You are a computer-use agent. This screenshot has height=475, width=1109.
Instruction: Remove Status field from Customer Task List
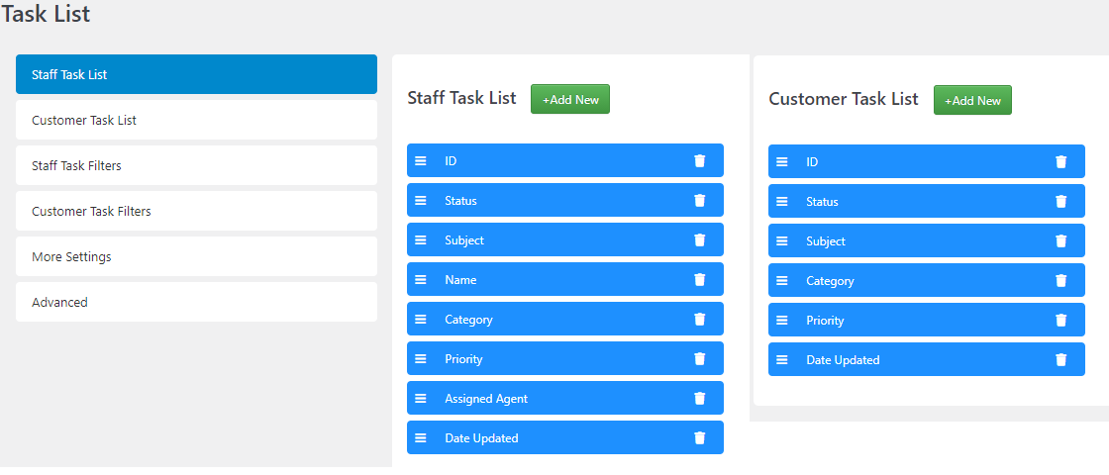(x=1060, y=201)
